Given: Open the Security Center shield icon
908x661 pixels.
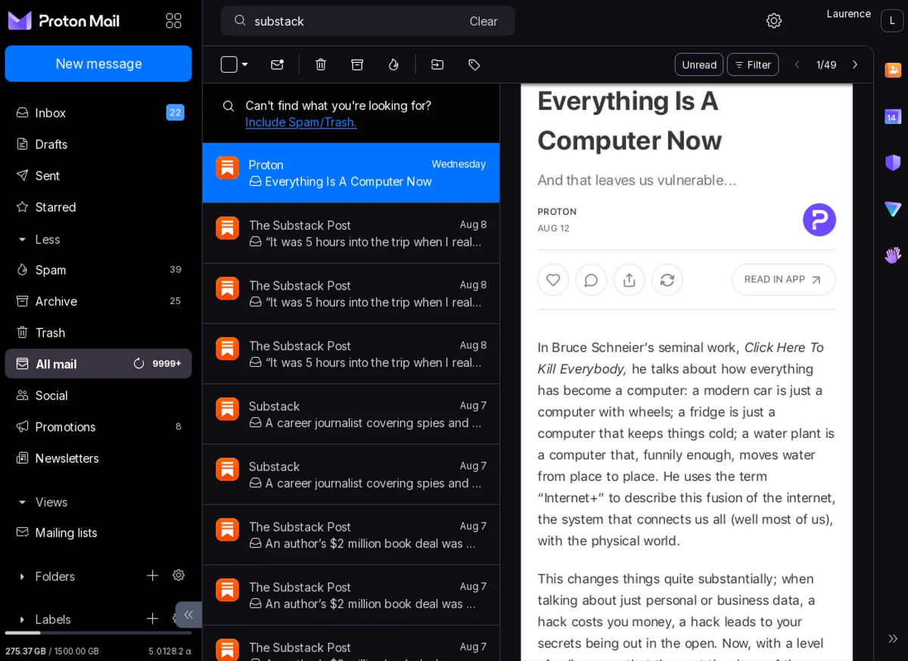Looking at the screenshot, I should (893, 163).
